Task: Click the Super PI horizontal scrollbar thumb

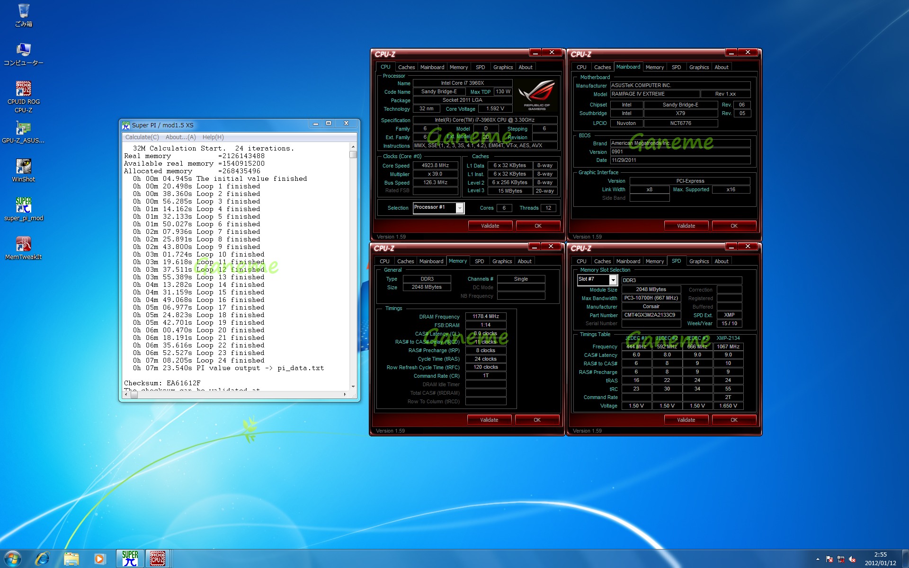Action: pos(134,394)
